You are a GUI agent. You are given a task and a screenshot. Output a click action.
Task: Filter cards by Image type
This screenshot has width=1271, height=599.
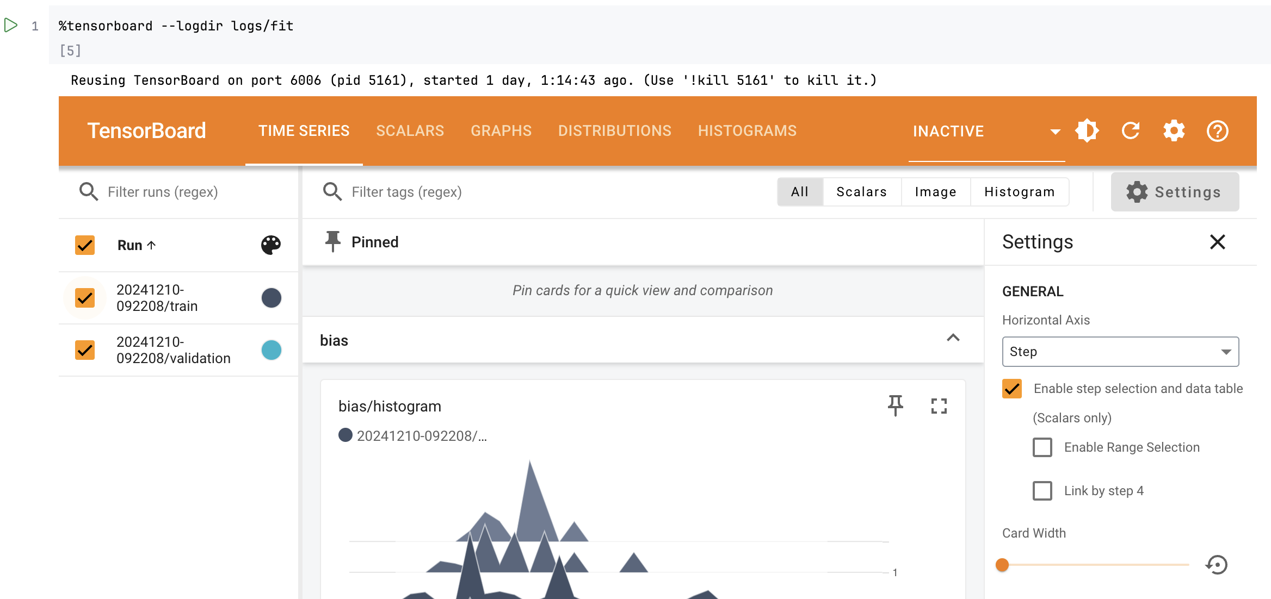point(935,192)
